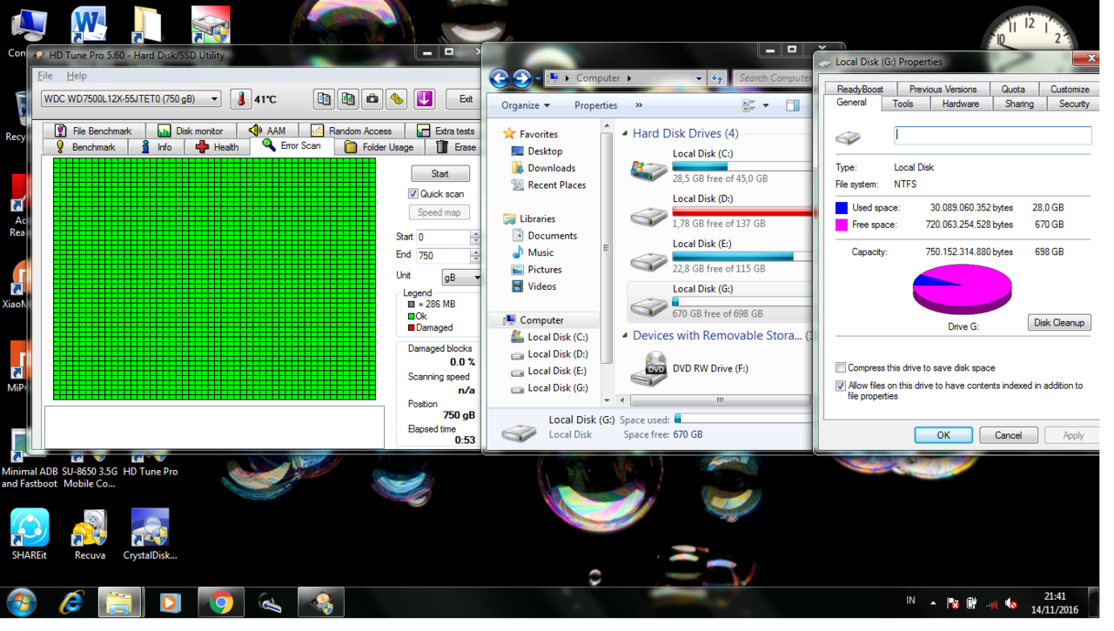The width and height of the screenshot is (1114, 631).
Task: Click the thermometer temperature icon in HD Tune
Action: 241,99
